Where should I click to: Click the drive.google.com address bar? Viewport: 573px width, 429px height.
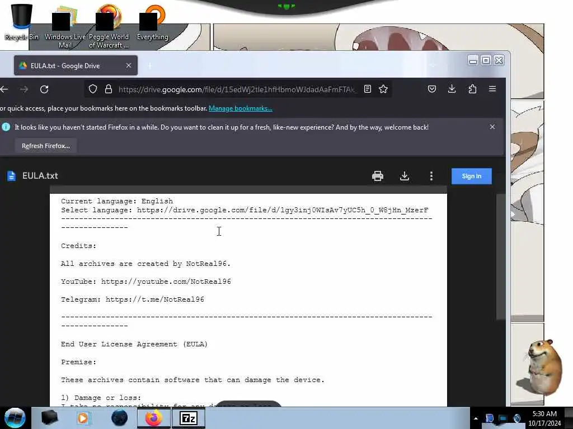[237, 89]
